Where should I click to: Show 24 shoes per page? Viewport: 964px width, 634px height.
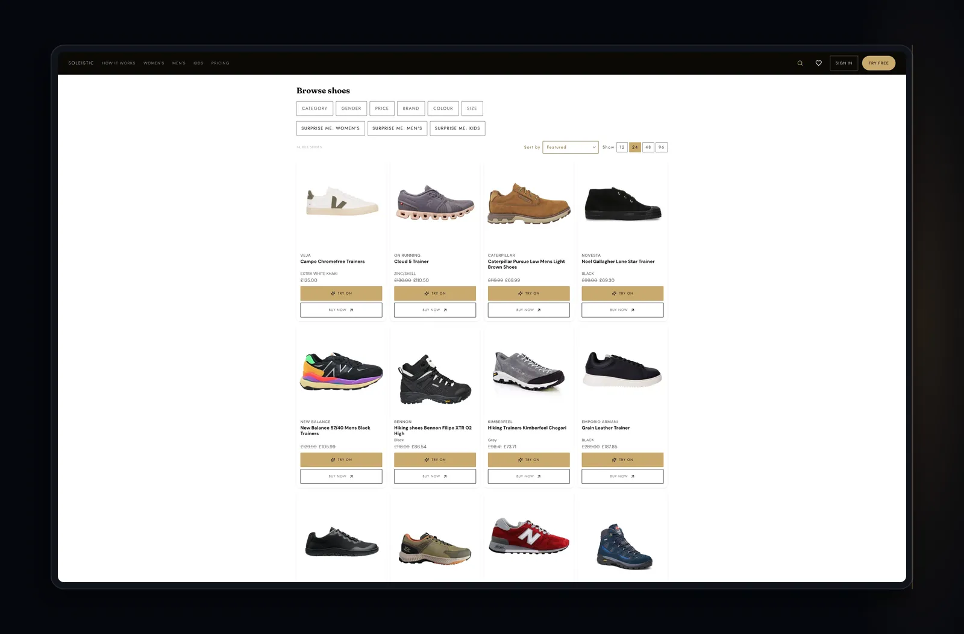point(635,147)
